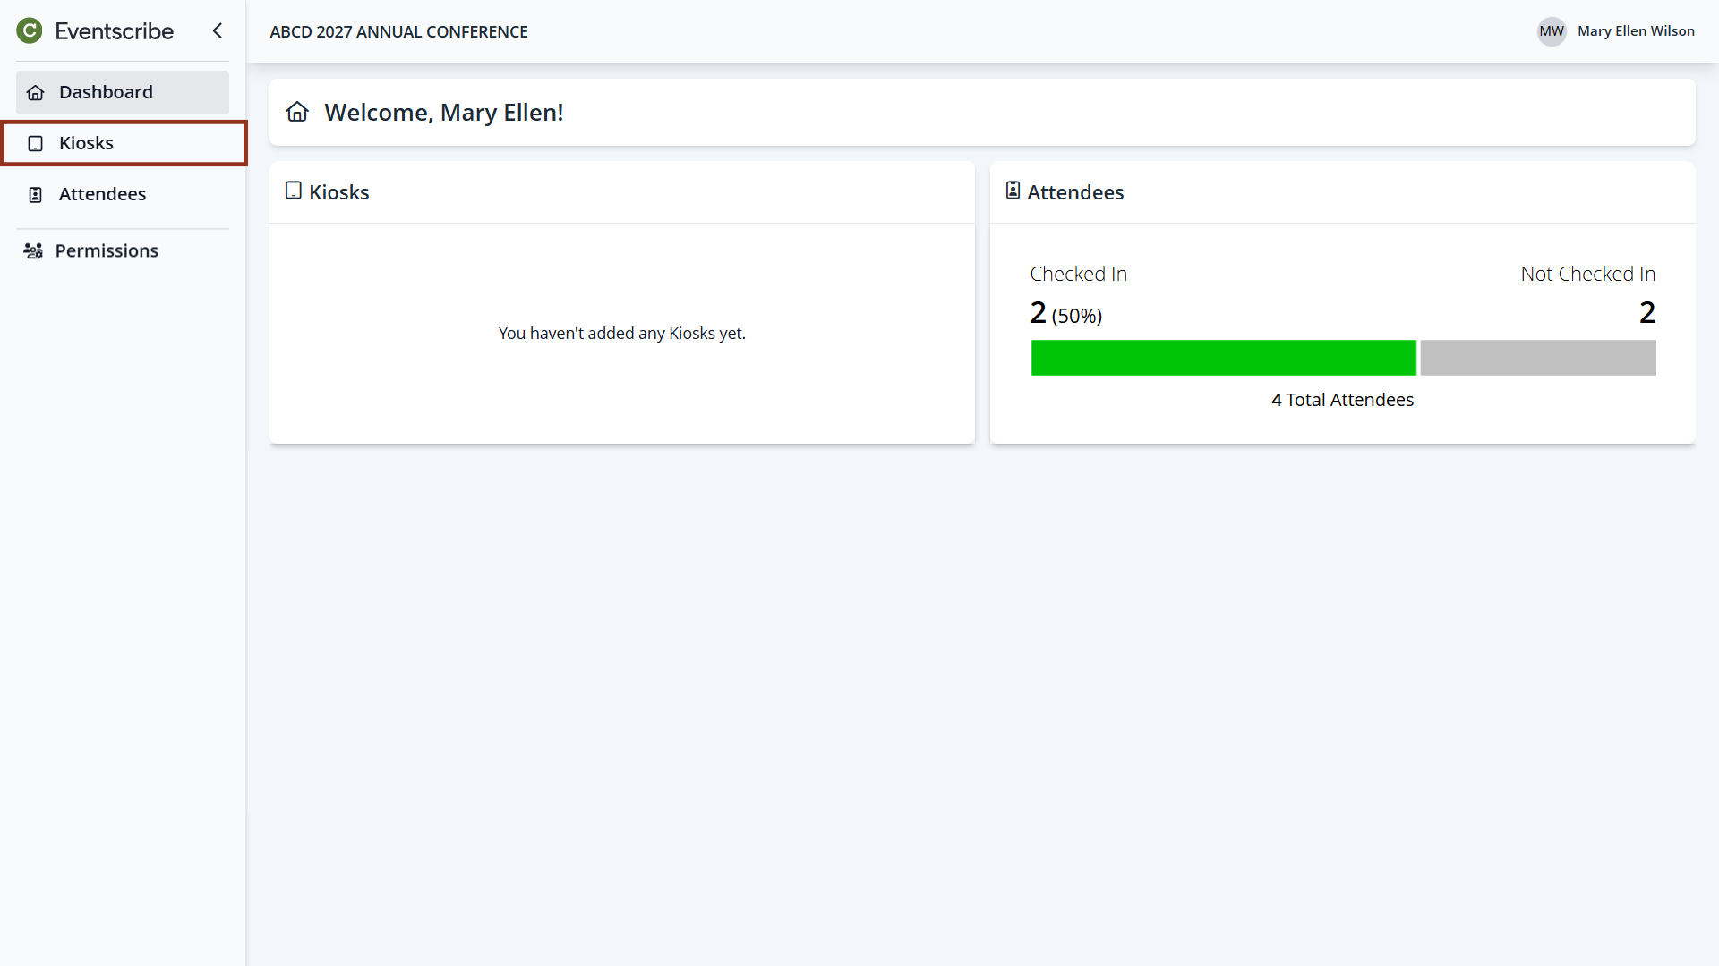
Task: Click the green Checked In progress bar
Action: (x=1223, y=358)
